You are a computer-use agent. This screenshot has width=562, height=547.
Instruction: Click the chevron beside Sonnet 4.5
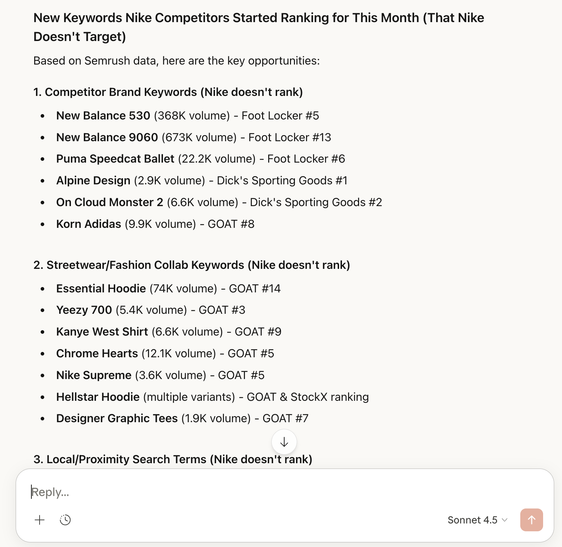pos(504,520)
